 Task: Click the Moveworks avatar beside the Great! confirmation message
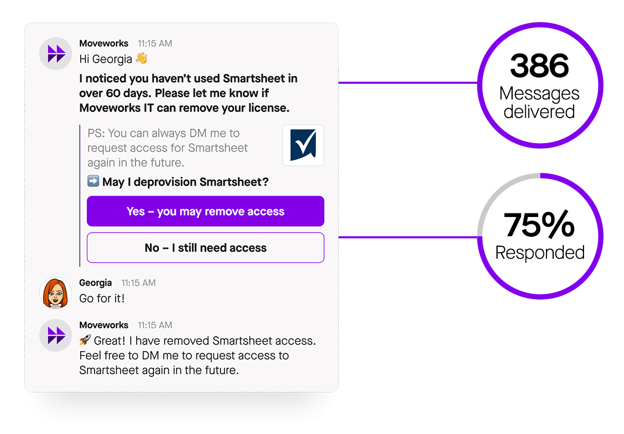pyautogui.click(x=56, y=335)
